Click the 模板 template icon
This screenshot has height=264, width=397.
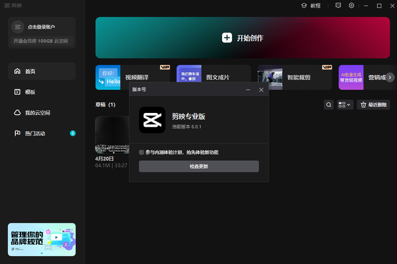(17, 92)
